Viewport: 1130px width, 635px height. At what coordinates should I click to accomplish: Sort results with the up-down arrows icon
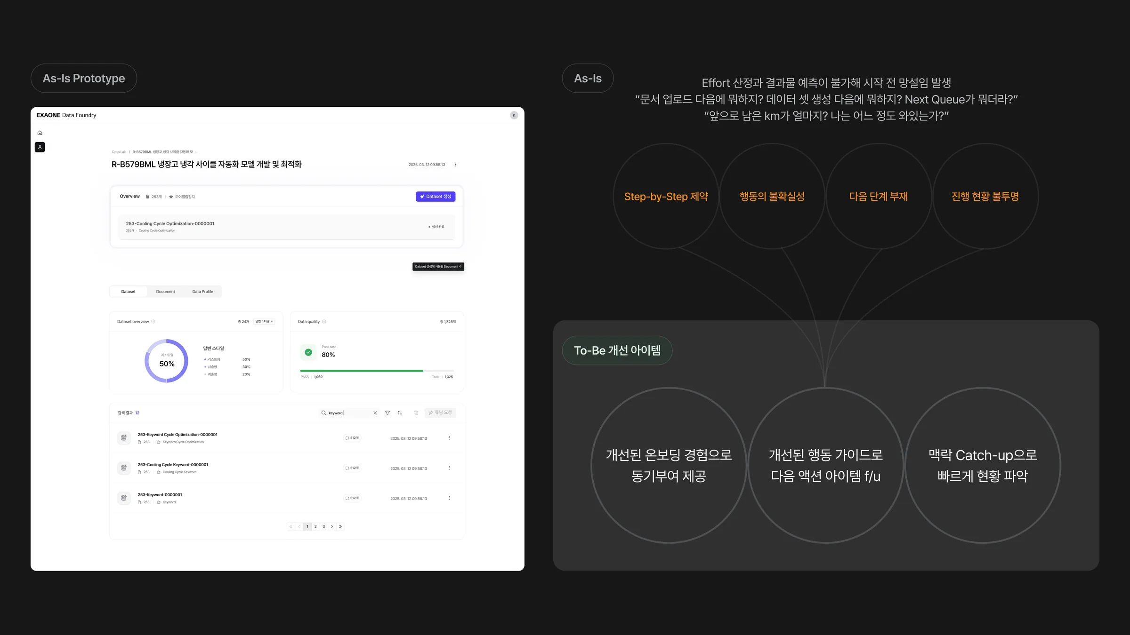click(x=400, y=413)
